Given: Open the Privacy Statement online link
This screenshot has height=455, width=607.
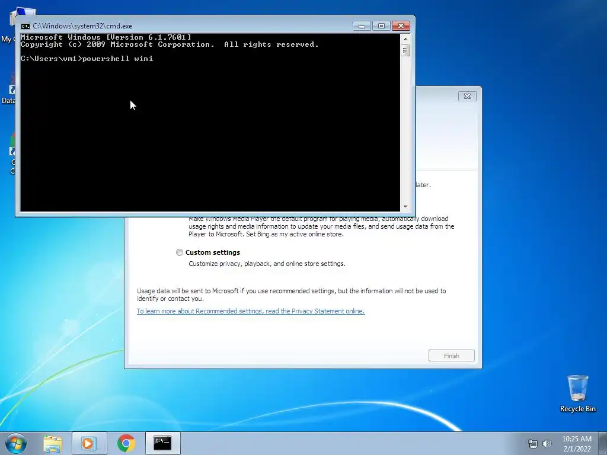Looking at the screenshot, I should click(251, 311).
